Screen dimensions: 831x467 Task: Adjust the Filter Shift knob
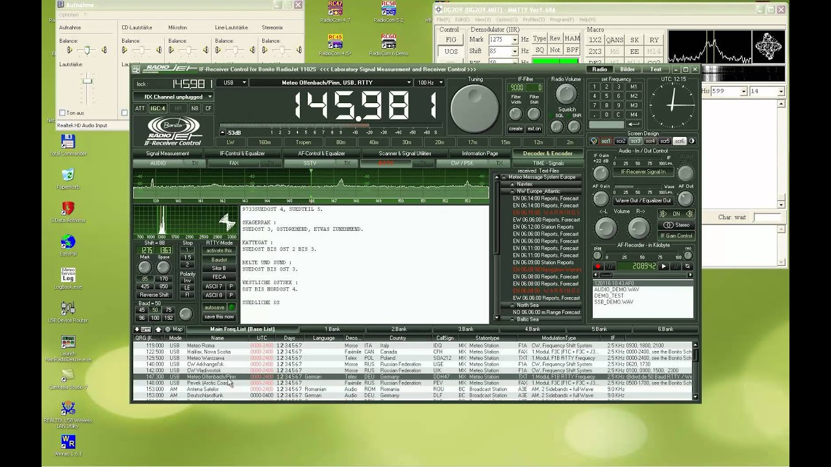pos(534,114)
